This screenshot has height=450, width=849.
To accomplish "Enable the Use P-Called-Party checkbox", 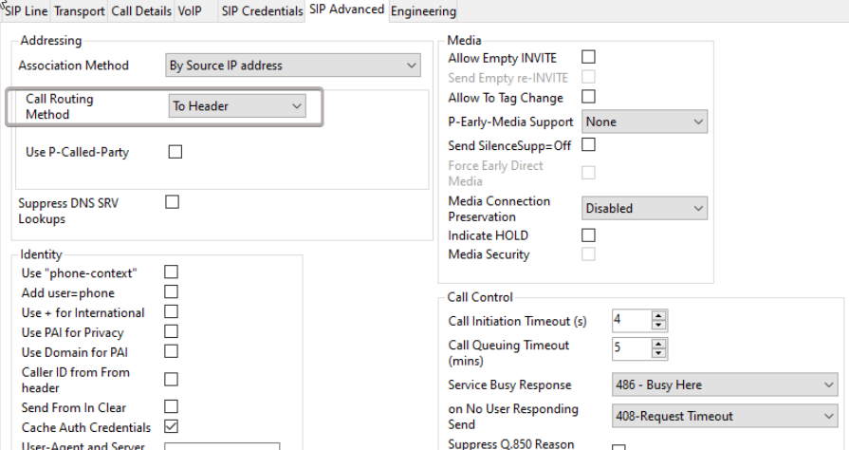I will tap(174, 152).
